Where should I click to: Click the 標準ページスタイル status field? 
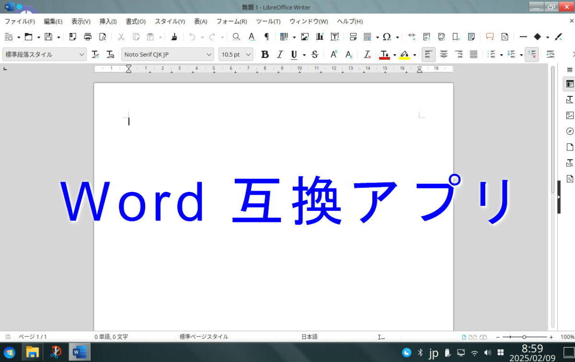click(204, 337)
